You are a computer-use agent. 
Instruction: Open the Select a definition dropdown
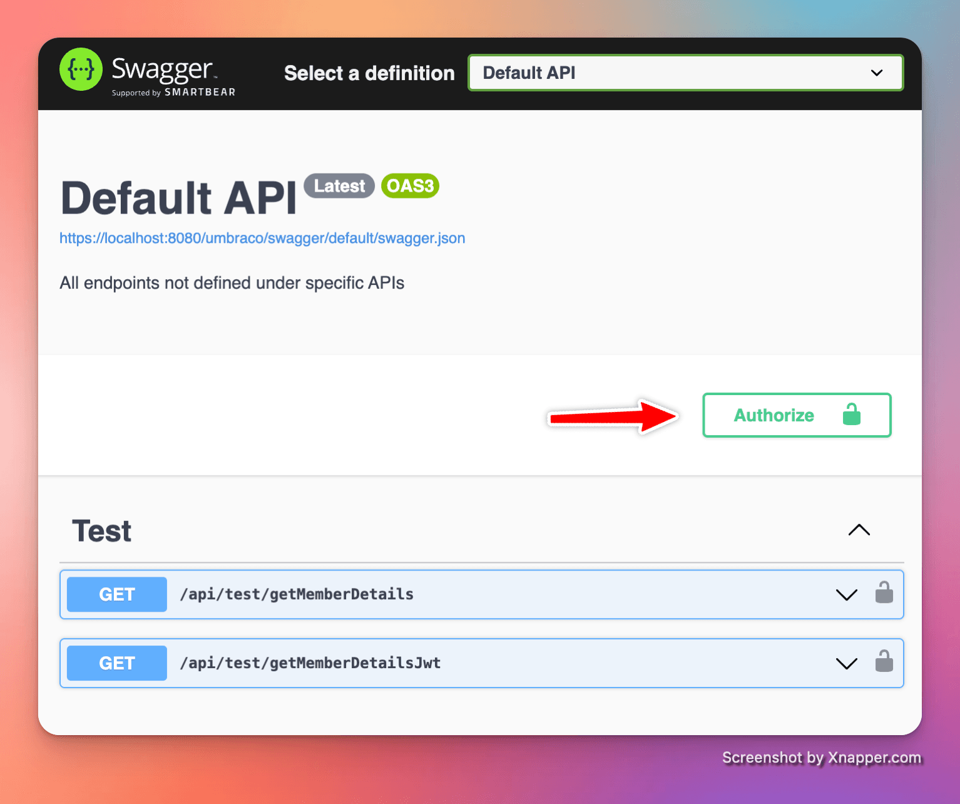click(x=685, y=72)
